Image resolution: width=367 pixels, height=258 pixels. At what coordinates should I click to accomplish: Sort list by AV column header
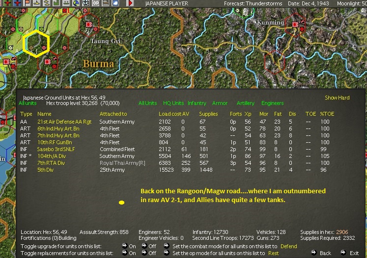click(186, 114)
